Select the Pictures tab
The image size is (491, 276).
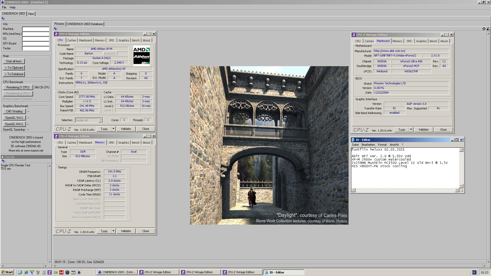(59, 24)
